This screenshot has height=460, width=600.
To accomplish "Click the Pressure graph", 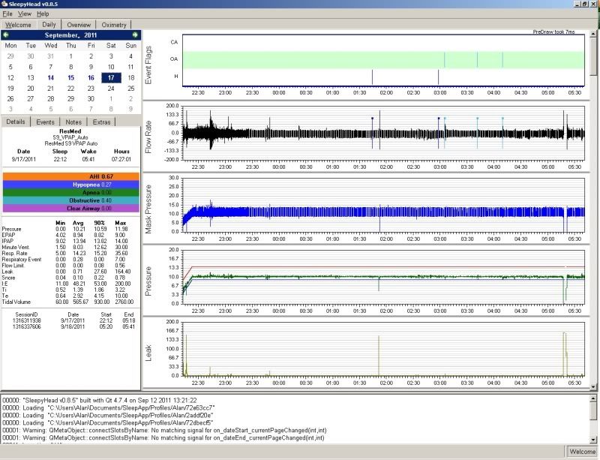I will click(383, 277).
